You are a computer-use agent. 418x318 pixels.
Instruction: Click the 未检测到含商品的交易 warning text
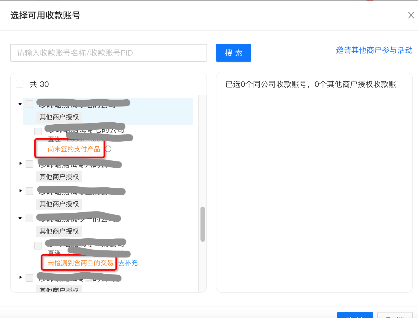(80, 263)
